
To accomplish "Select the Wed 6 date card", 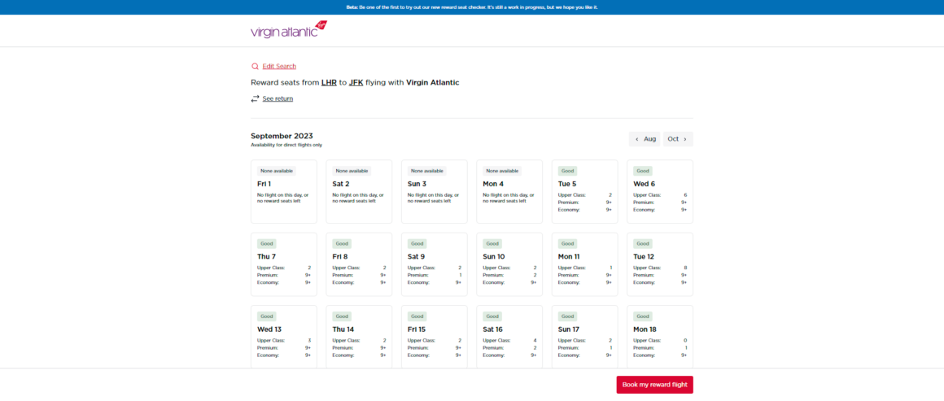I will point(660,191).
